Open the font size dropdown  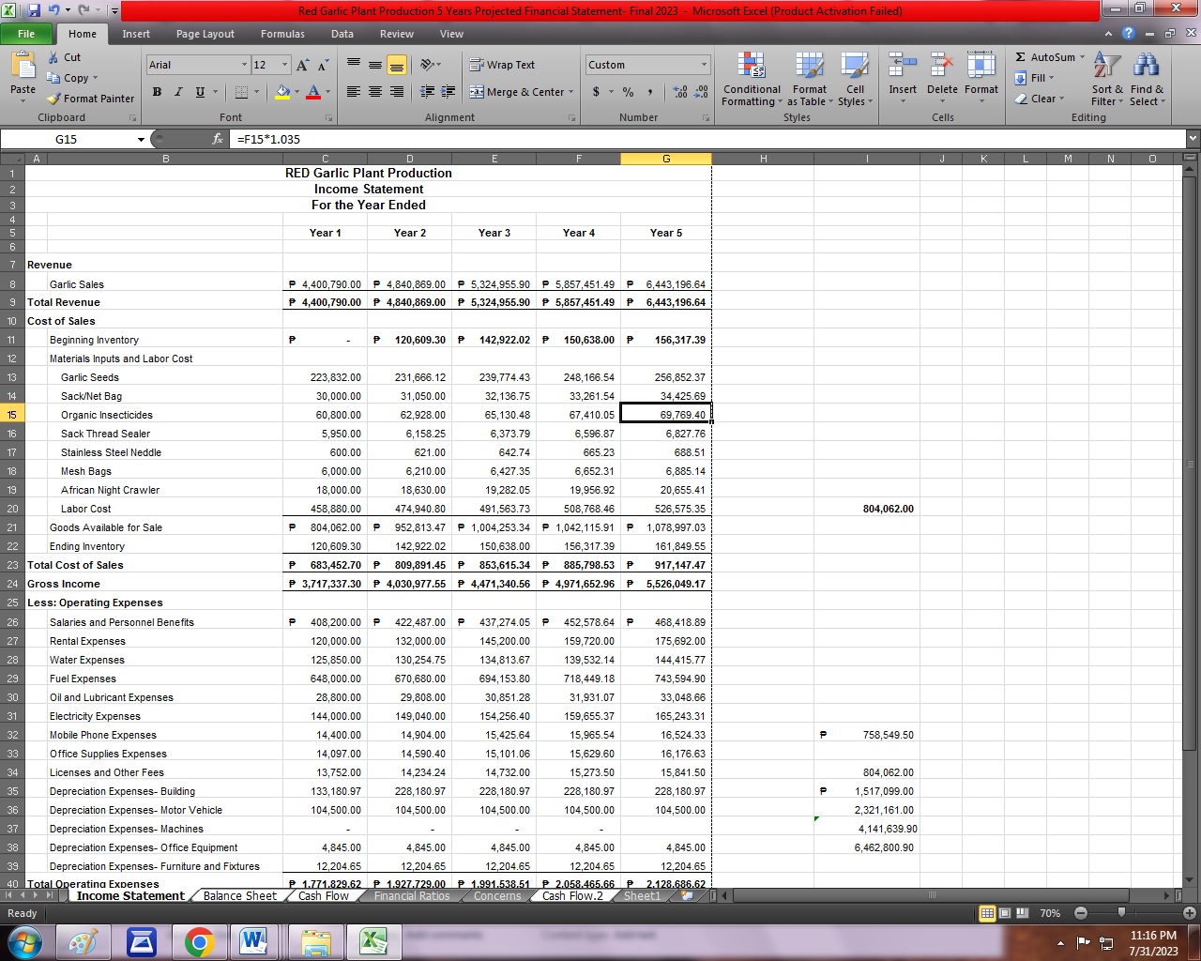click(285, 65)
